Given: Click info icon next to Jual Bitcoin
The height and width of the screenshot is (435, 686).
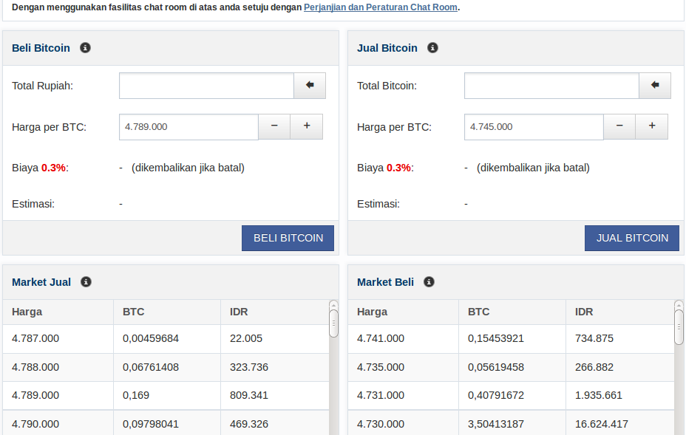Looking at the screenshot, I should click(x=432, y=48).
